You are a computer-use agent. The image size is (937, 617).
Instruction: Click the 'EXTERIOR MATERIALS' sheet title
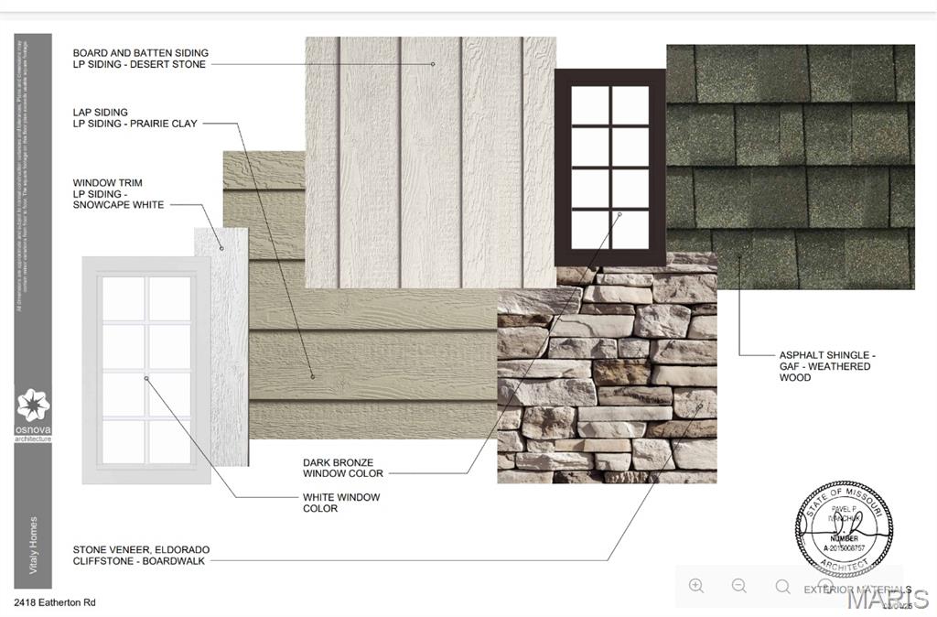pos(857,590)
